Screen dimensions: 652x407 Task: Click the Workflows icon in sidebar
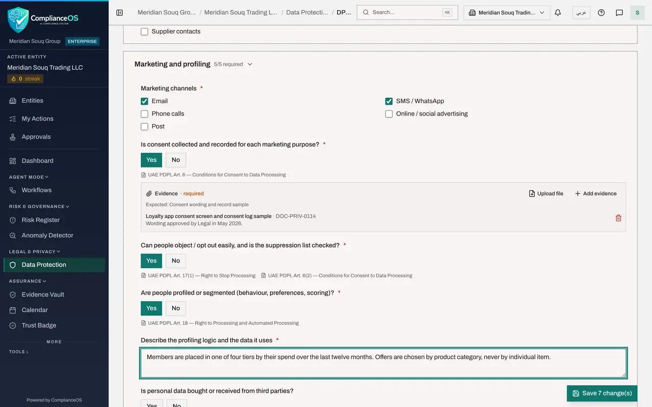pos(13,190)
